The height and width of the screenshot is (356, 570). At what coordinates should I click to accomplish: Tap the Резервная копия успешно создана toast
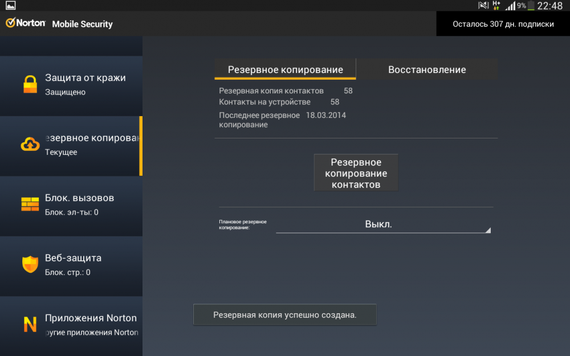pos(284,315)
